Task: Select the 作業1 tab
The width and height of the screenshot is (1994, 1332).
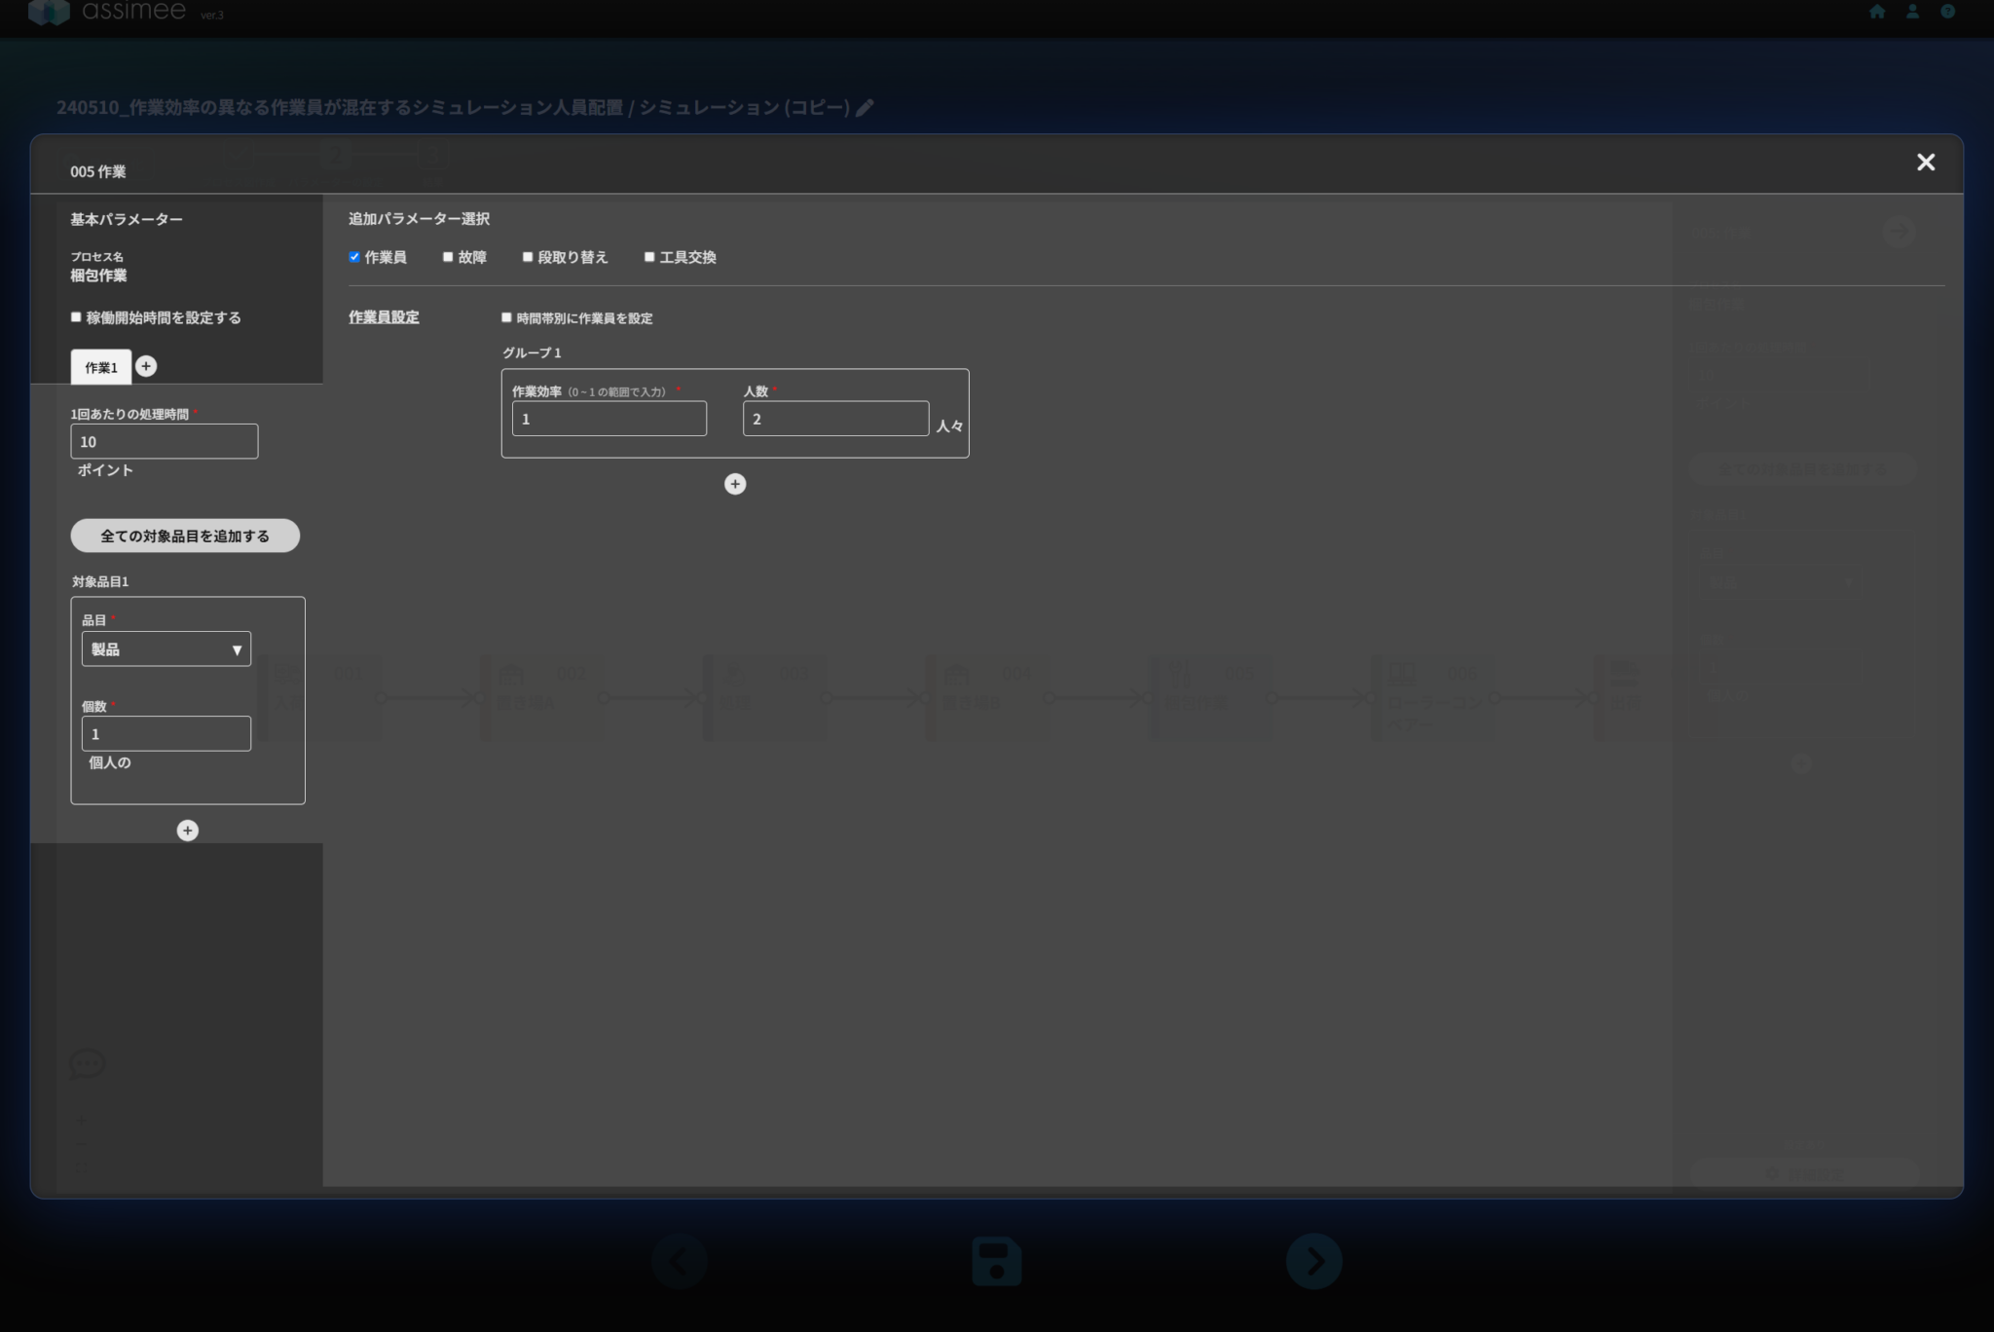Action: click(100, 367)
